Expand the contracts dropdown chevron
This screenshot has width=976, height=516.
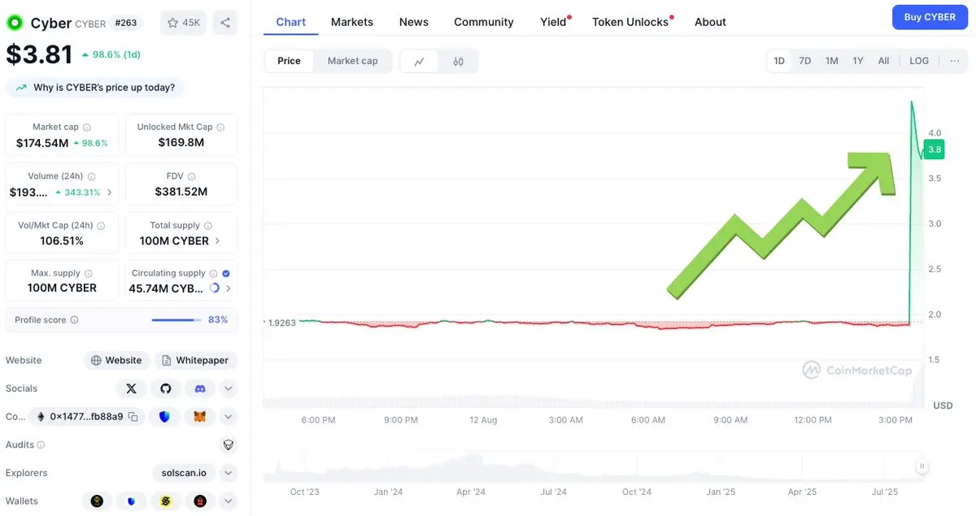(x=229, y=417)
